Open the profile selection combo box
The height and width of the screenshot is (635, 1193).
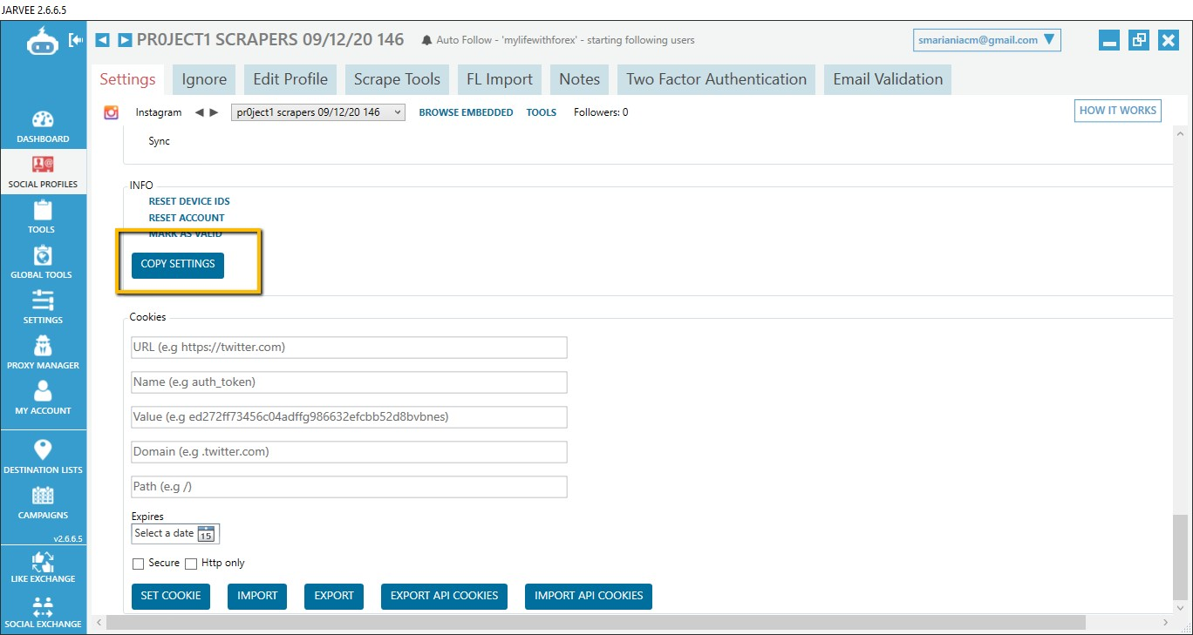[318, 112]
